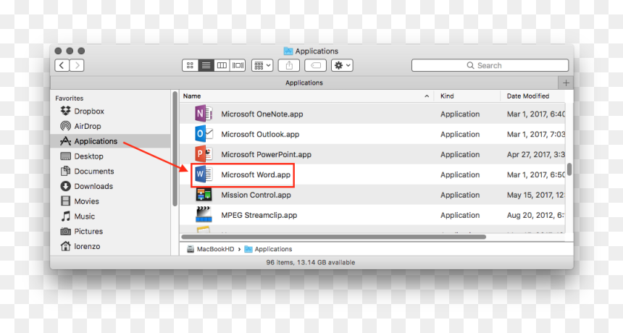Switch to column view

click(222, 65)
